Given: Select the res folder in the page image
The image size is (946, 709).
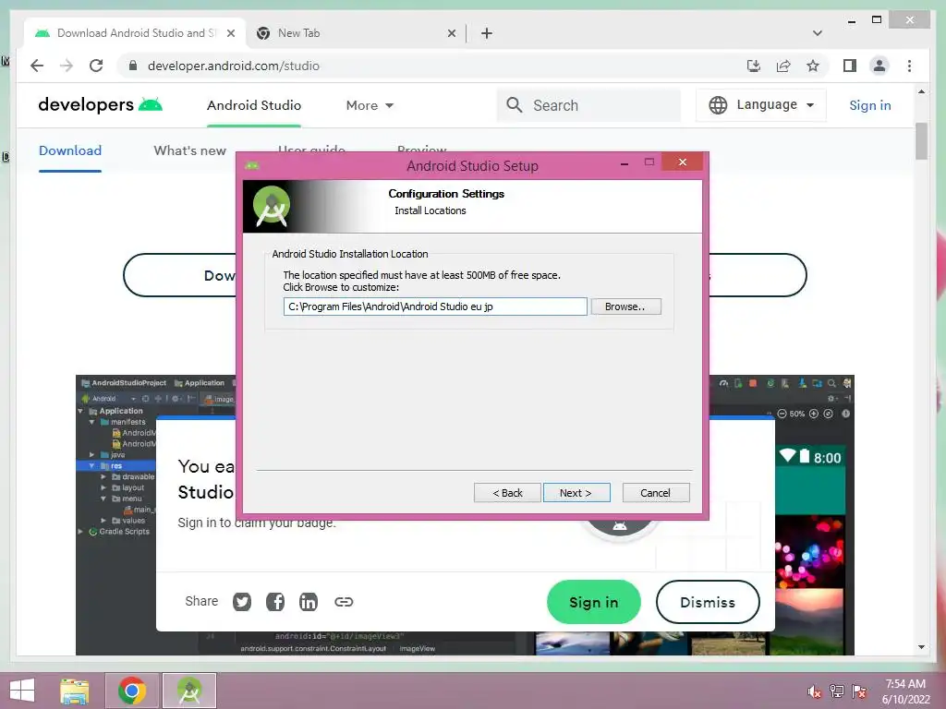Looking at the screenshot, I should 115,466.
